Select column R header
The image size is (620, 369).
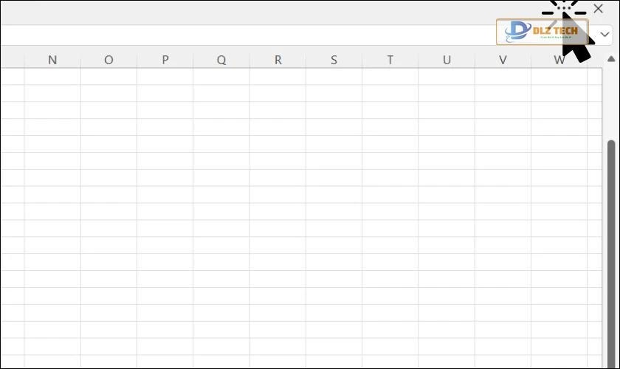pyautogui.click(x=278, y=60)
